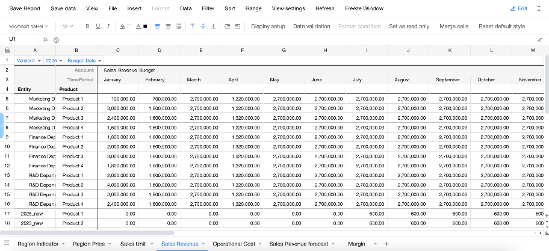
Task: Jump to the bottom of the sheet
Action: 547,233
